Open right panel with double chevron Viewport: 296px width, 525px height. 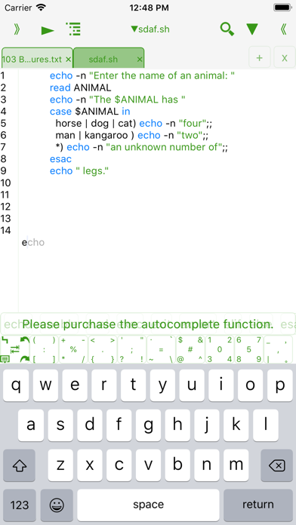click(284, 30)
